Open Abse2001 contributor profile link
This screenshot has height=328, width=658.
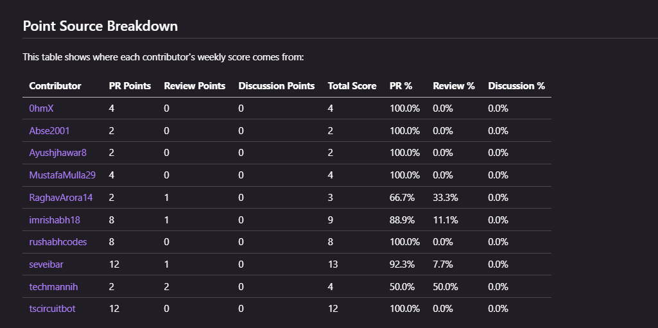tap(49, 131)
